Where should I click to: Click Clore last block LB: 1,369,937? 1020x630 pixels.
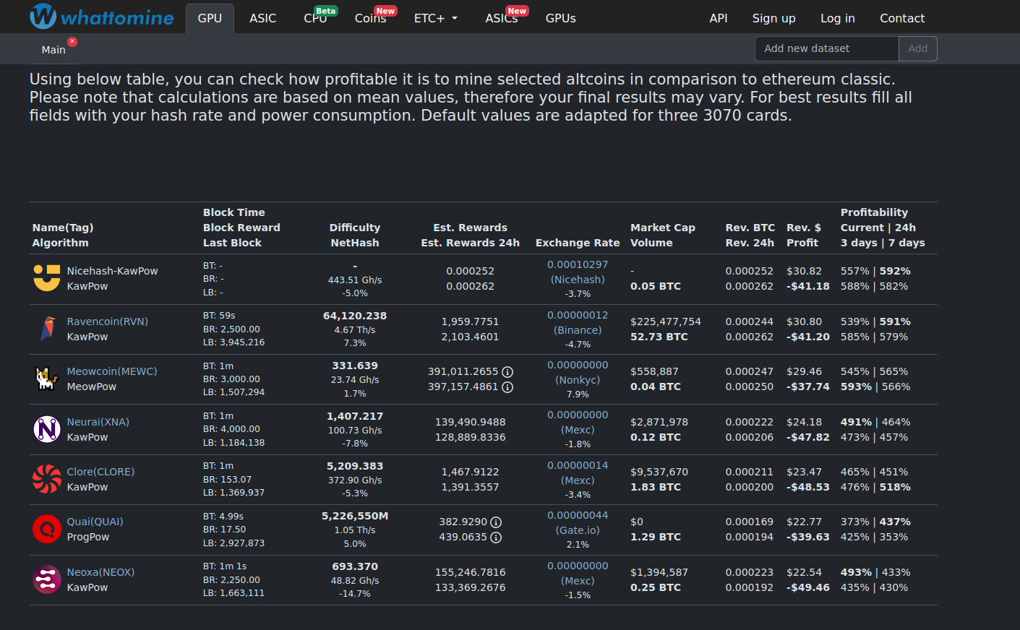[233, 493]
